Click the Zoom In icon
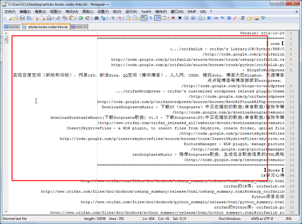This screenshot has width=302, height=224. (x=112, y=18)
